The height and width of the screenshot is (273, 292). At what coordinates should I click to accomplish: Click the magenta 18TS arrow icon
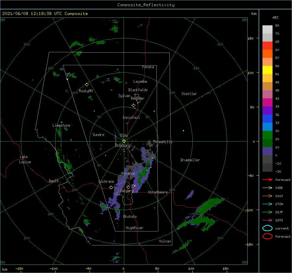click(267, 220)
